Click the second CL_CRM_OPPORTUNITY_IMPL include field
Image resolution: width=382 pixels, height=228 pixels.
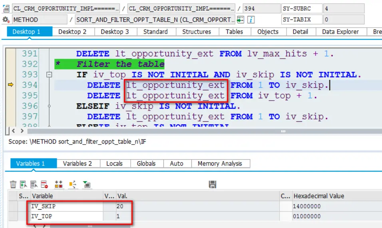click(181, 8)
